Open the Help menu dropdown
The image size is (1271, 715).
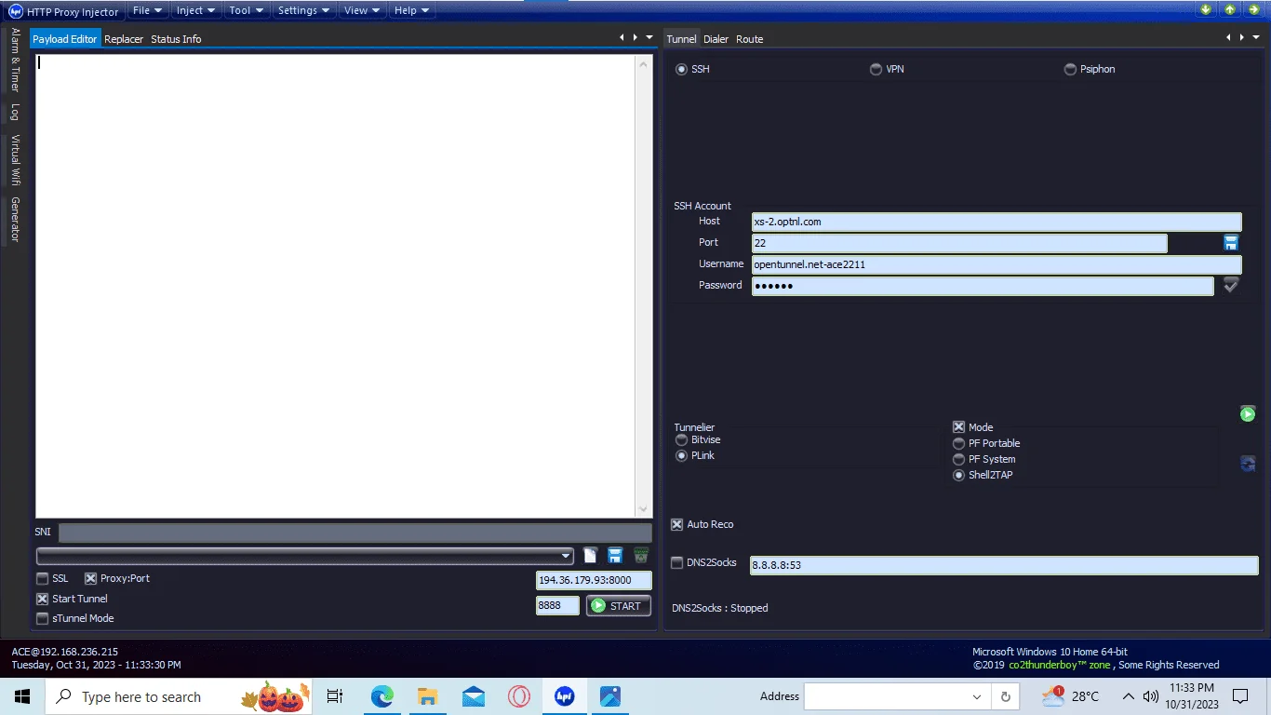(x=411, y=10)
